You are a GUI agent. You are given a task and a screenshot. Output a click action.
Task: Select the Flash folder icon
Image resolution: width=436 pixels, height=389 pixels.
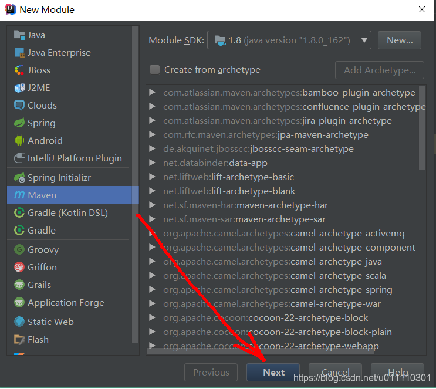coord(19,339)
